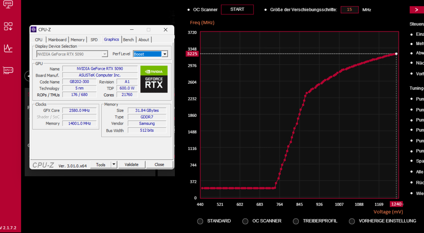Click the red 1240 voltage marker label
424x233 pixels.
point(396,204)
